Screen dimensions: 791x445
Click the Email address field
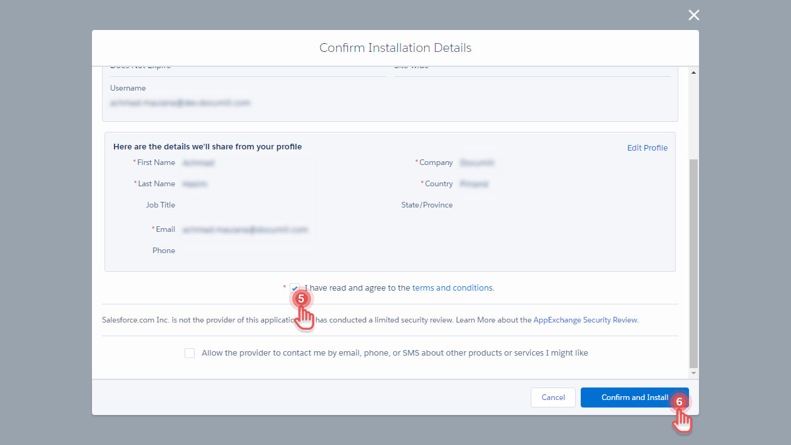tap(245, 229)
